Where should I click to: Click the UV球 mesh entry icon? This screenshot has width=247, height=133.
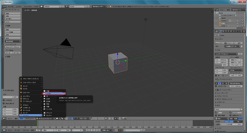[44, 99]
